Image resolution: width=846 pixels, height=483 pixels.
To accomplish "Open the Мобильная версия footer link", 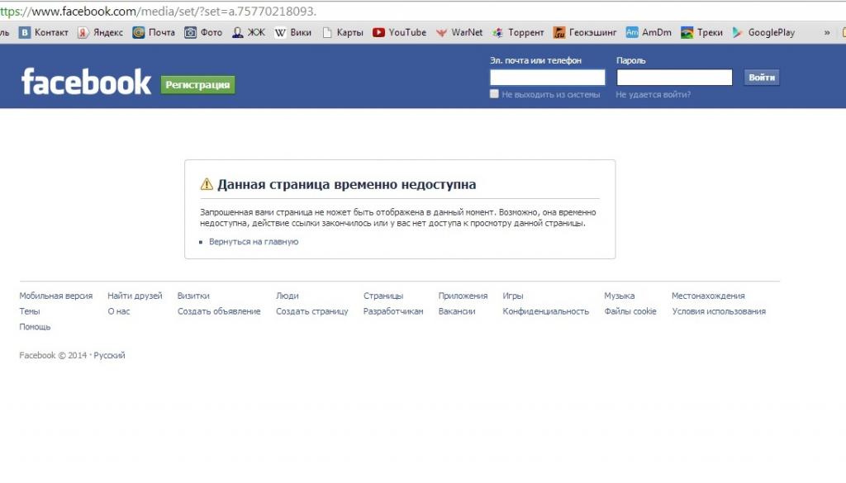I will [x=56, y=296].
